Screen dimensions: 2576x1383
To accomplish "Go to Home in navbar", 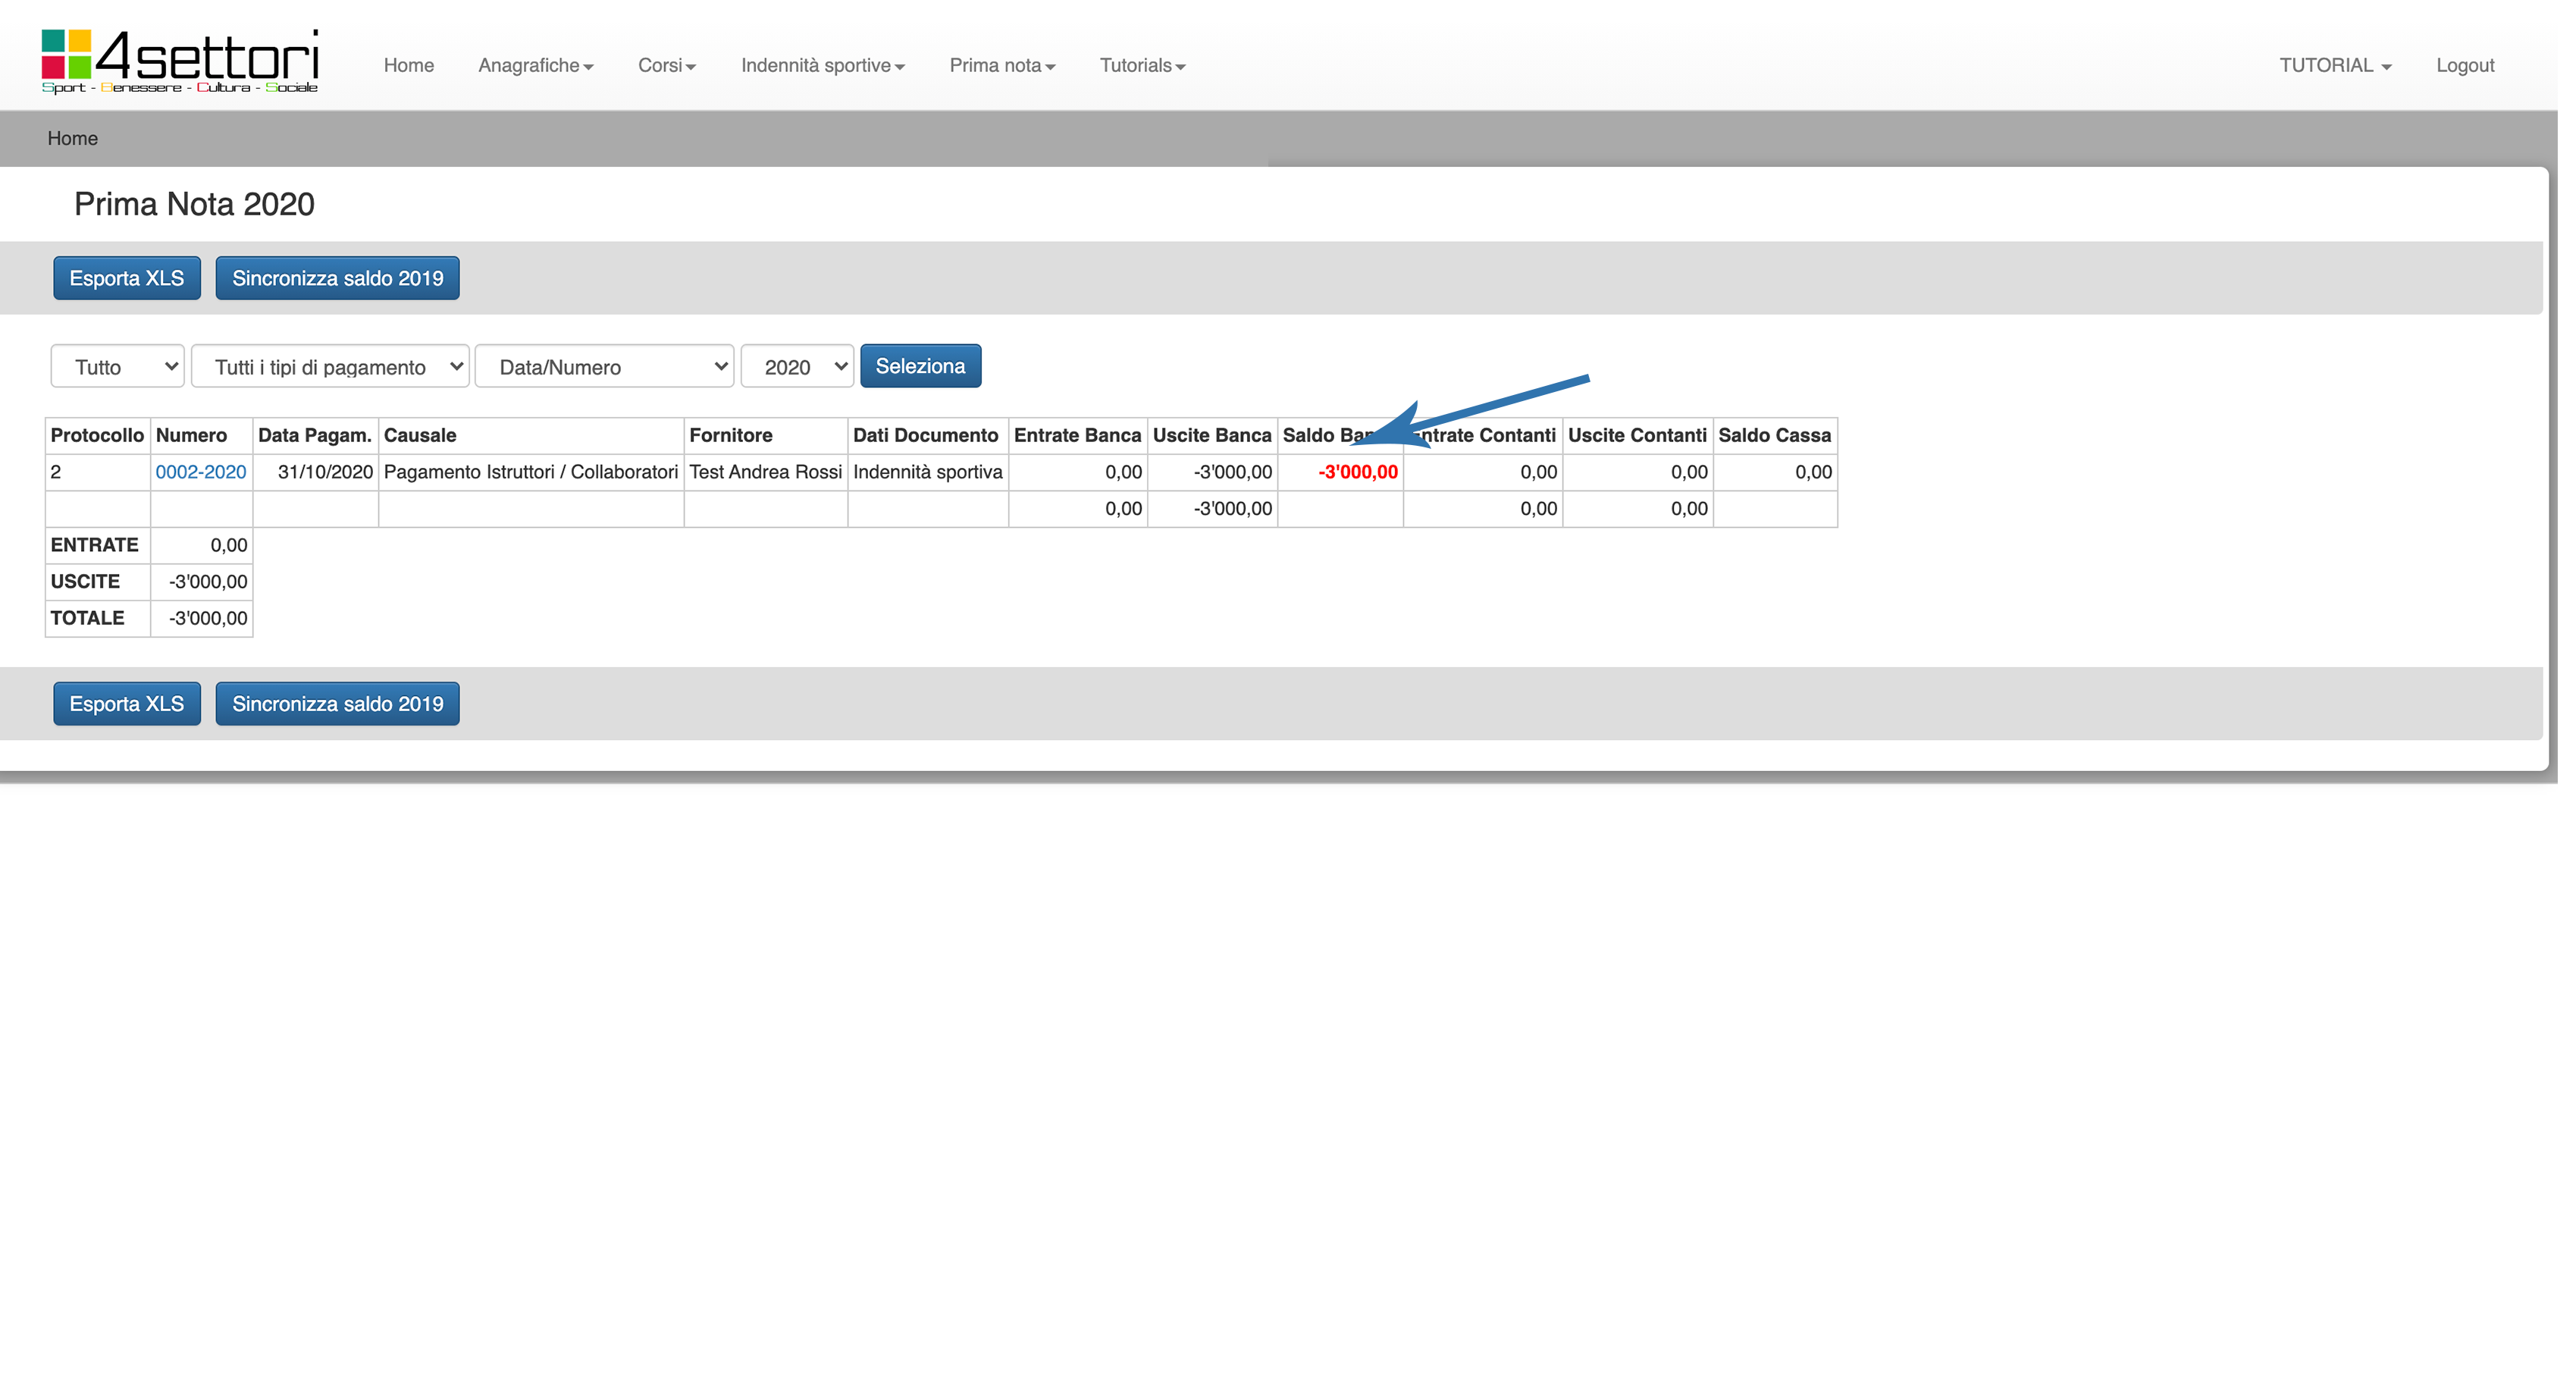I will (408, 66).
